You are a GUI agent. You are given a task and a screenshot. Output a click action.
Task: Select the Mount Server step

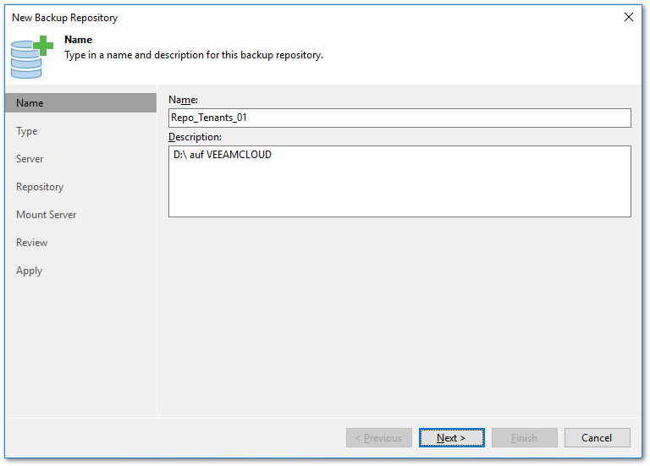tap(47, 215)
